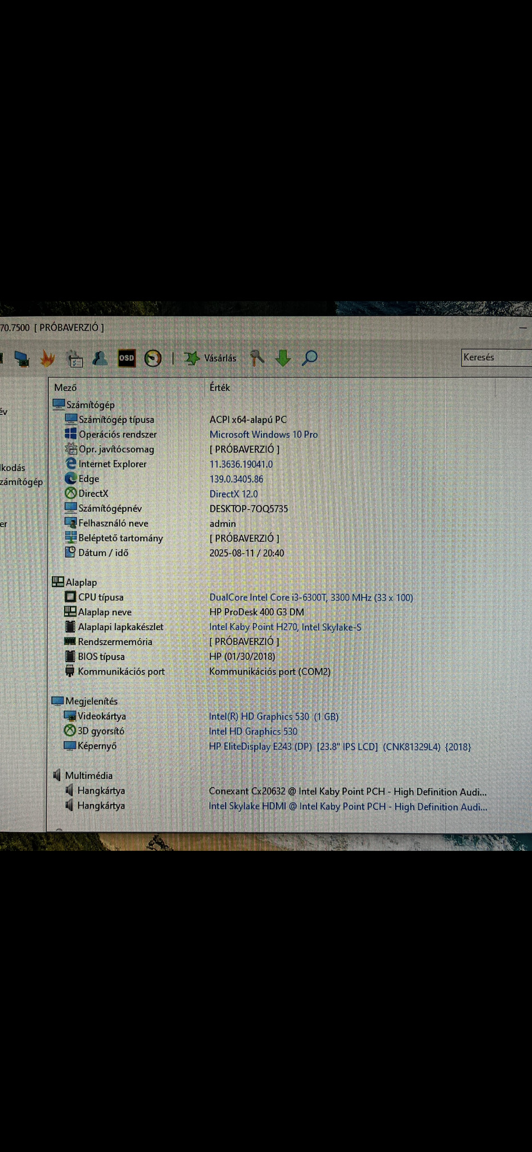The height and width of the screenshot is (1152, 532).
Task: Open the HP EliteDisplay E243 link
Action: (340, 747)
